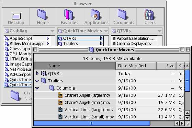Open the Applications icon in Browser toolbar
Image resolution: width=192 pixels, height=128 pixels.
tap(97, 17)
